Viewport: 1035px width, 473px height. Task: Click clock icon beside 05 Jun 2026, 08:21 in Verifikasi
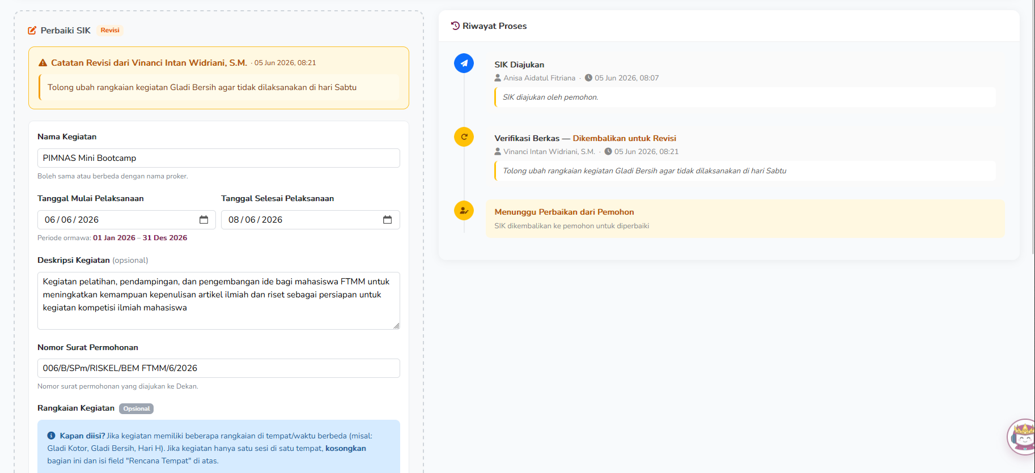608,152
